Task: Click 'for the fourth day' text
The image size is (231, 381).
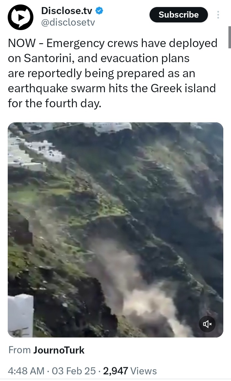Action: [x=54, y=103]
